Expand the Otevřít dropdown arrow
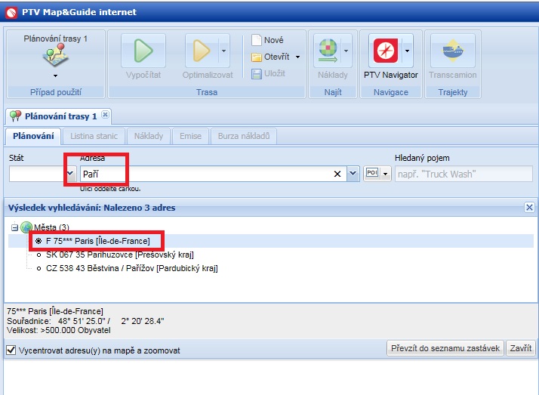This screenshot has height=395, width=539. (x=298, y=57)
